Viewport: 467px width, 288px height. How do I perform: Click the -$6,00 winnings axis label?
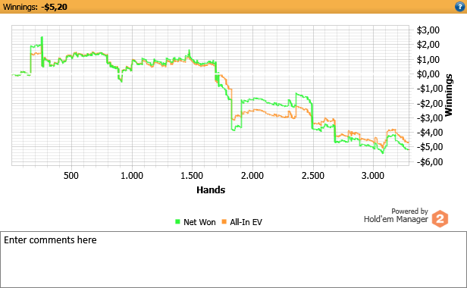click(x=427, y=161)
